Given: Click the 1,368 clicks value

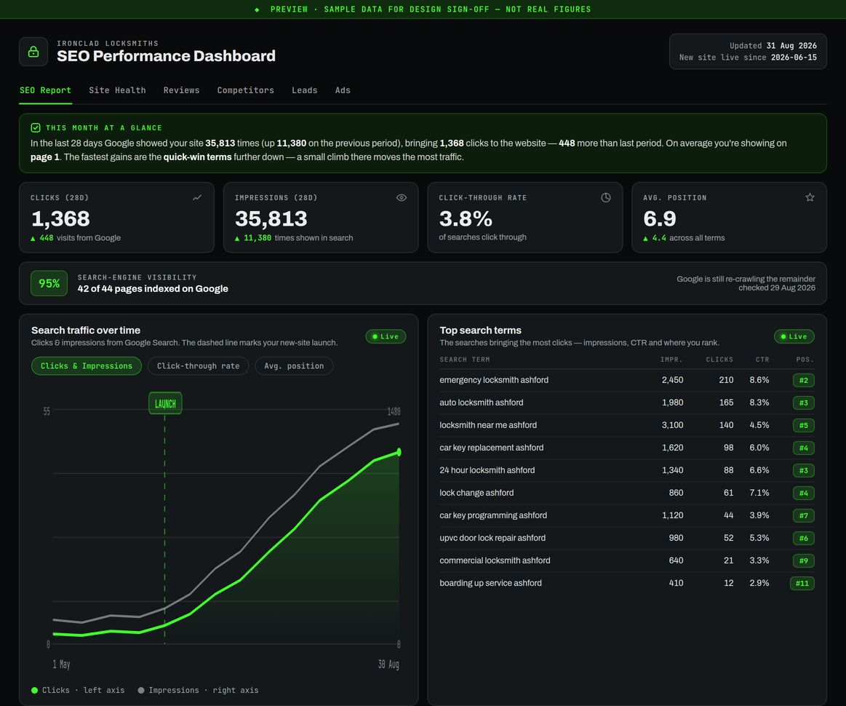Looking at the screenshot, I should coord(60,218).
